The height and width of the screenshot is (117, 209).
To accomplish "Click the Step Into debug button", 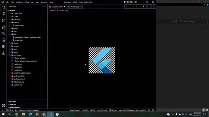I will point(137,6).
